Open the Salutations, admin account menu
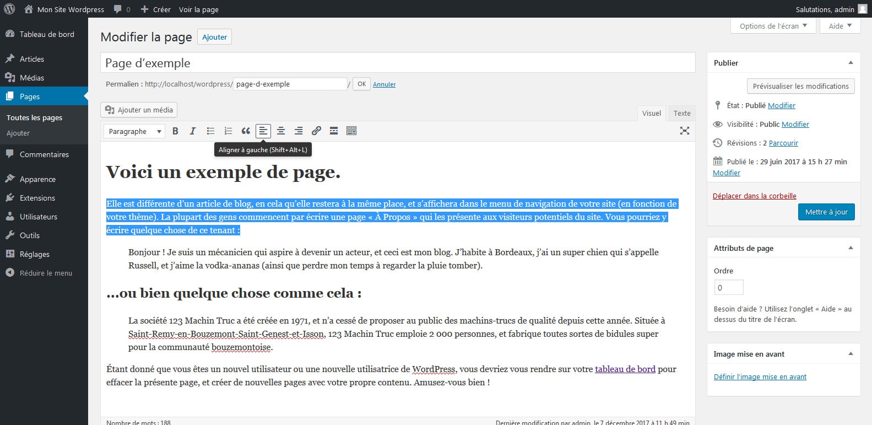This screenshot has width=872, height=425. (825, 9)
